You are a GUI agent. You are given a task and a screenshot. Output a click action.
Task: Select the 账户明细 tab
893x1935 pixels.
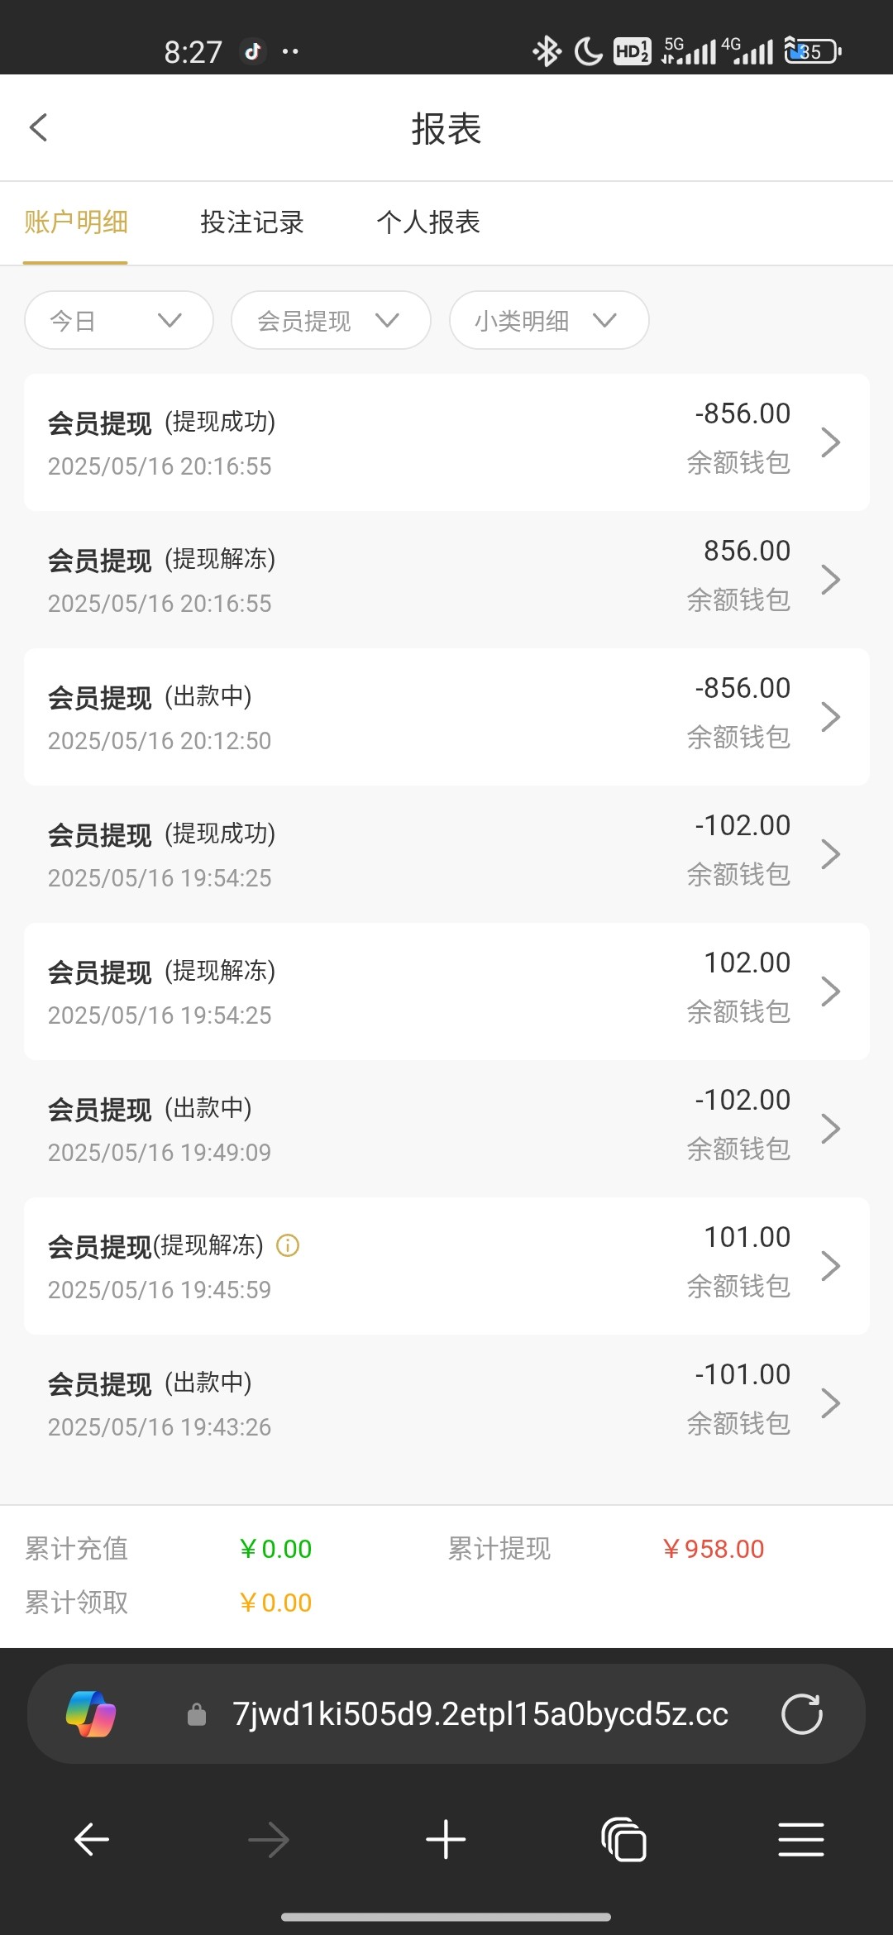point(75,222)
